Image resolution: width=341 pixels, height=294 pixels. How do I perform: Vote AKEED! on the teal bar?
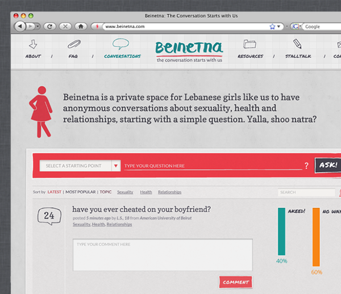[x=281, y=231]
